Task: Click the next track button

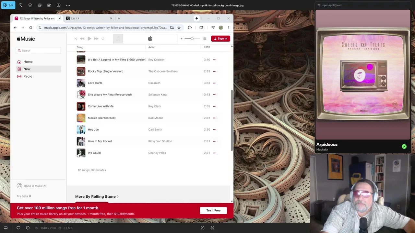Action: (96, 39)
